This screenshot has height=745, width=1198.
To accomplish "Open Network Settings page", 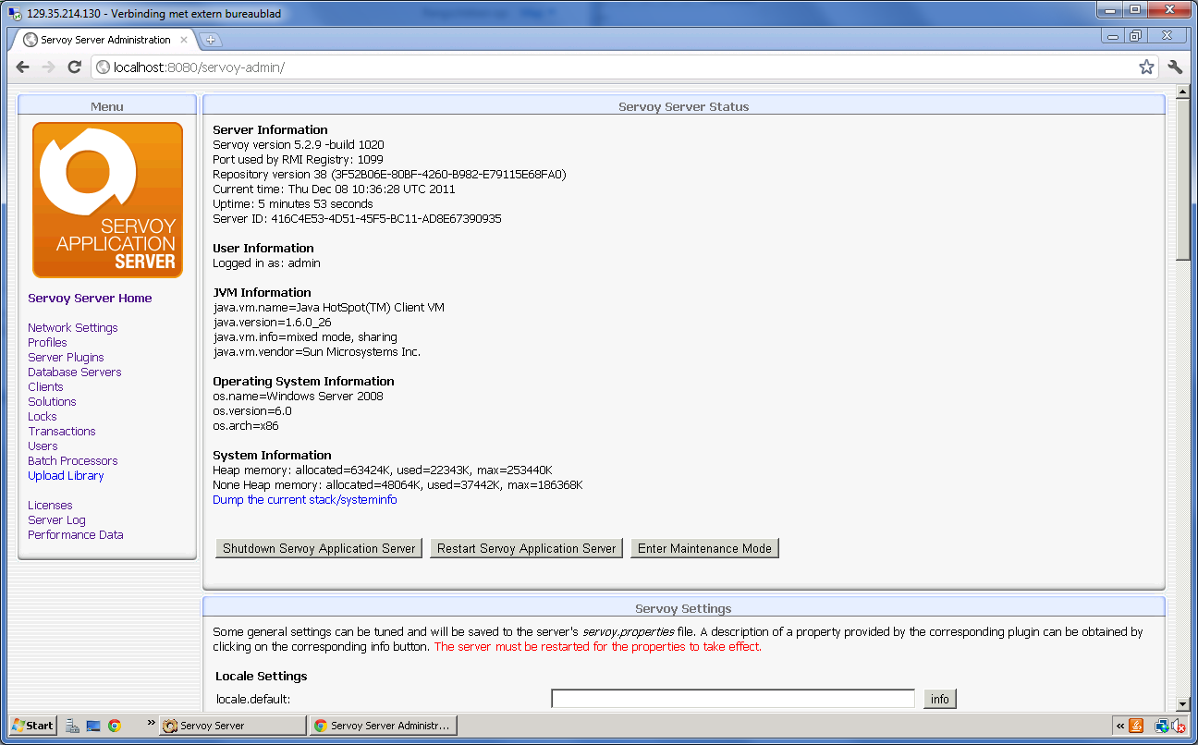I will tap(72, 327).
